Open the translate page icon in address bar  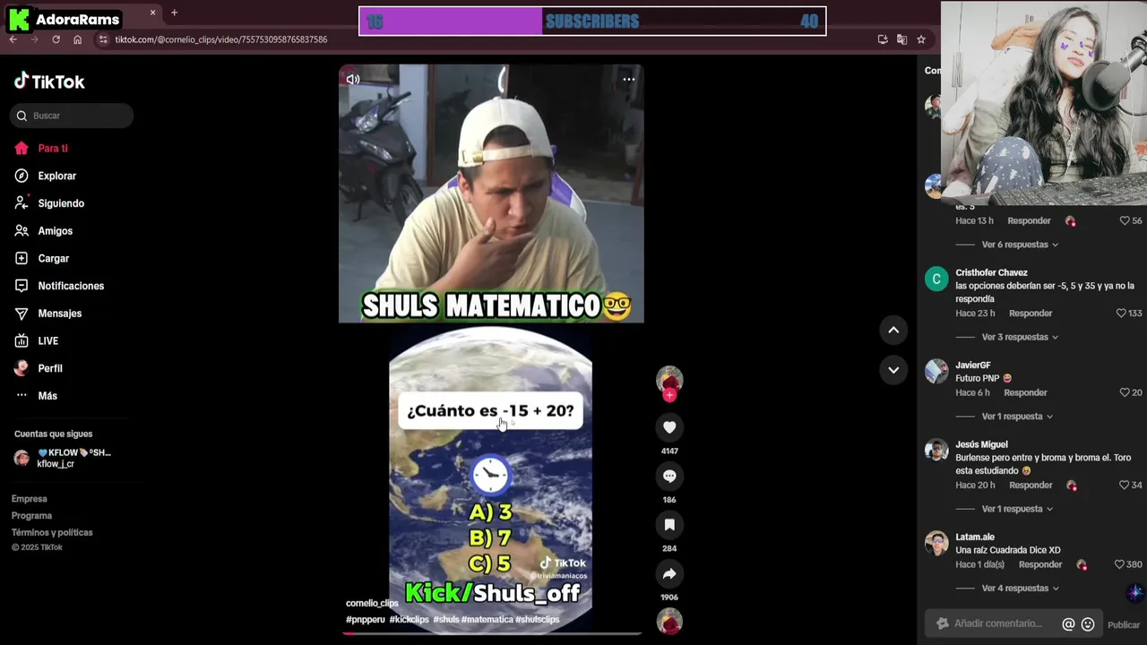tap(901, 39)
